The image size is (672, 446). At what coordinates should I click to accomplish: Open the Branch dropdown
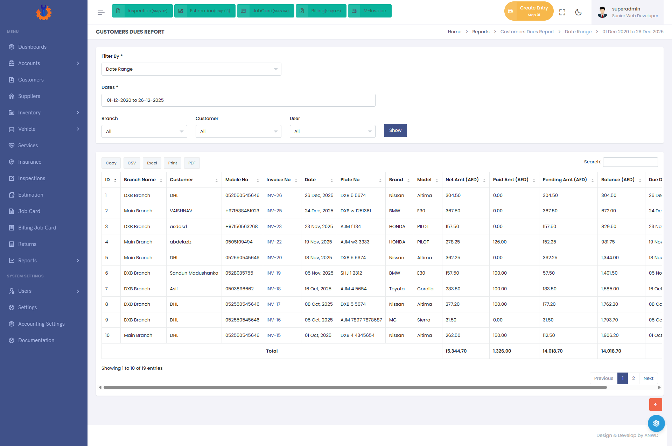(x=144, y=132)
